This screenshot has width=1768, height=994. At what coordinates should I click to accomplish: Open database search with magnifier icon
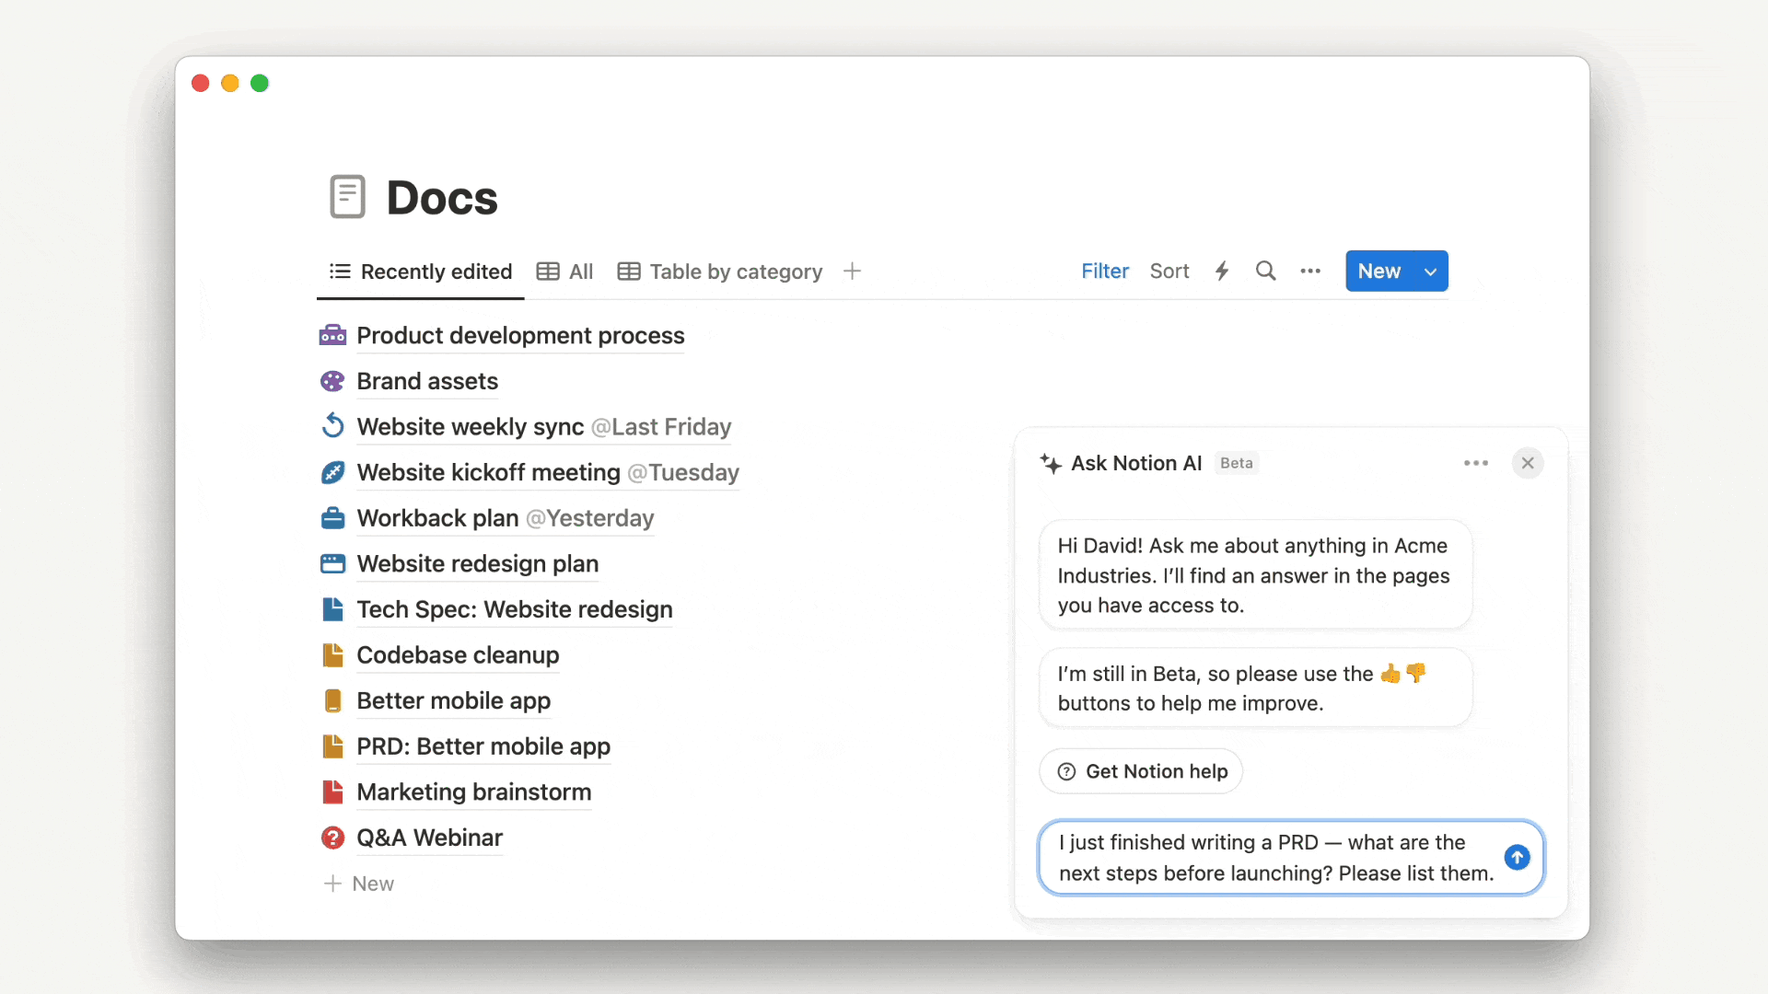[1266, 272]
